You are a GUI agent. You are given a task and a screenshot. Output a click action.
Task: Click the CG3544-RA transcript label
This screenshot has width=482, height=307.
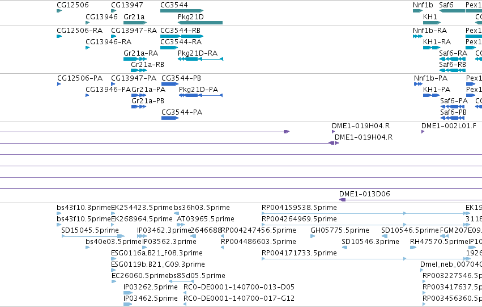(x=181, y=42)
